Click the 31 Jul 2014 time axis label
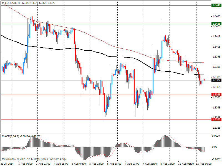Viewport: 222px width, 166px height. (7, 164)
